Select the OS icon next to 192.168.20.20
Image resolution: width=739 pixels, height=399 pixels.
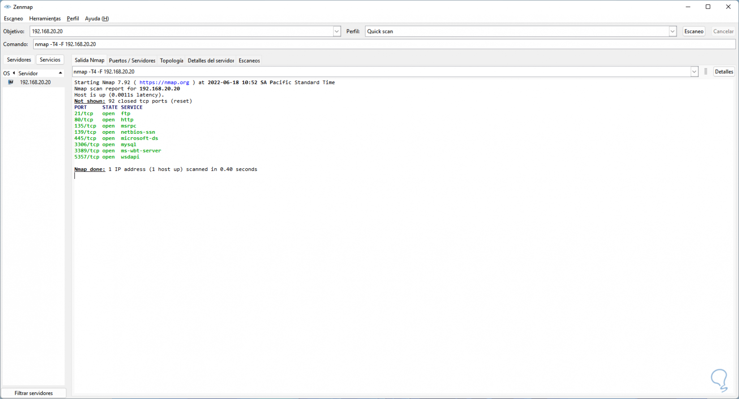tap(11, 82)
